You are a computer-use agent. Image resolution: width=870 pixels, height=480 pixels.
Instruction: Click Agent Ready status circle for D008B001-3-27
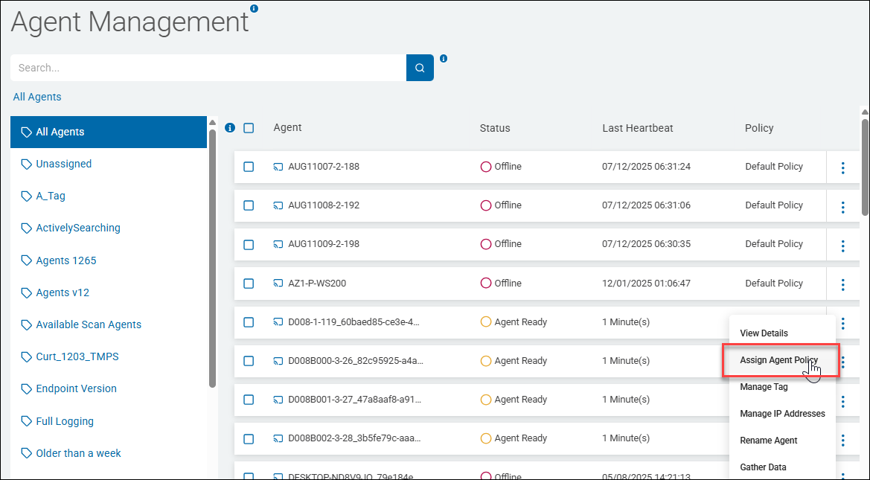pyautogui.click(x=485, y=400)
